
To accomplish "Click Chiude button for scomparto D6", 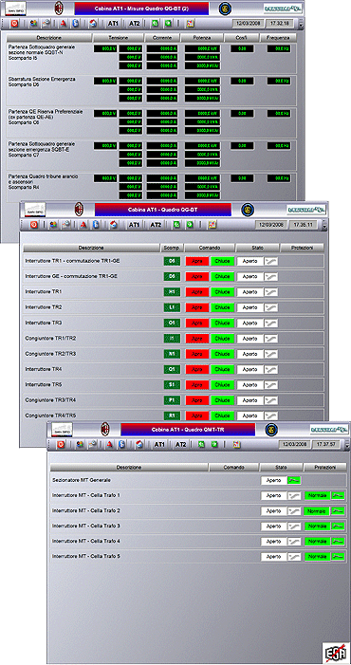I will [x=223, y=276].
